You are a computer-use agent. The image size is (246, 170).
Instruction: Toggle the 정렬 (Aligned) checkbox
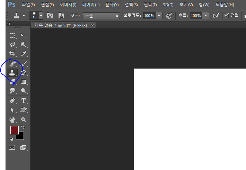pos(227,16)
